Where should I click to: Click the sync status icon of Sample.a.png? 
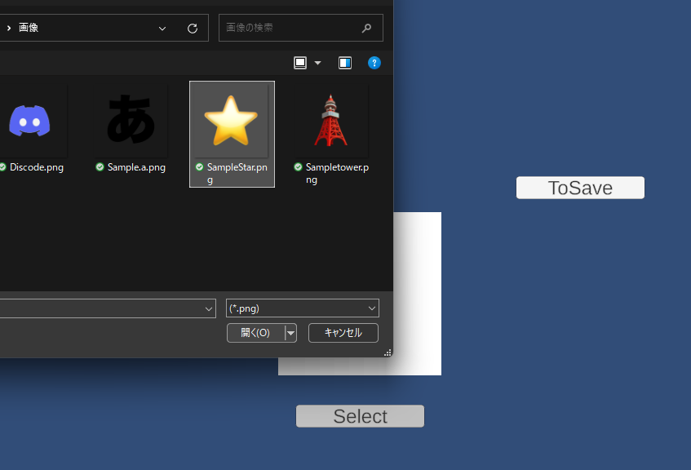pos(100,166)
